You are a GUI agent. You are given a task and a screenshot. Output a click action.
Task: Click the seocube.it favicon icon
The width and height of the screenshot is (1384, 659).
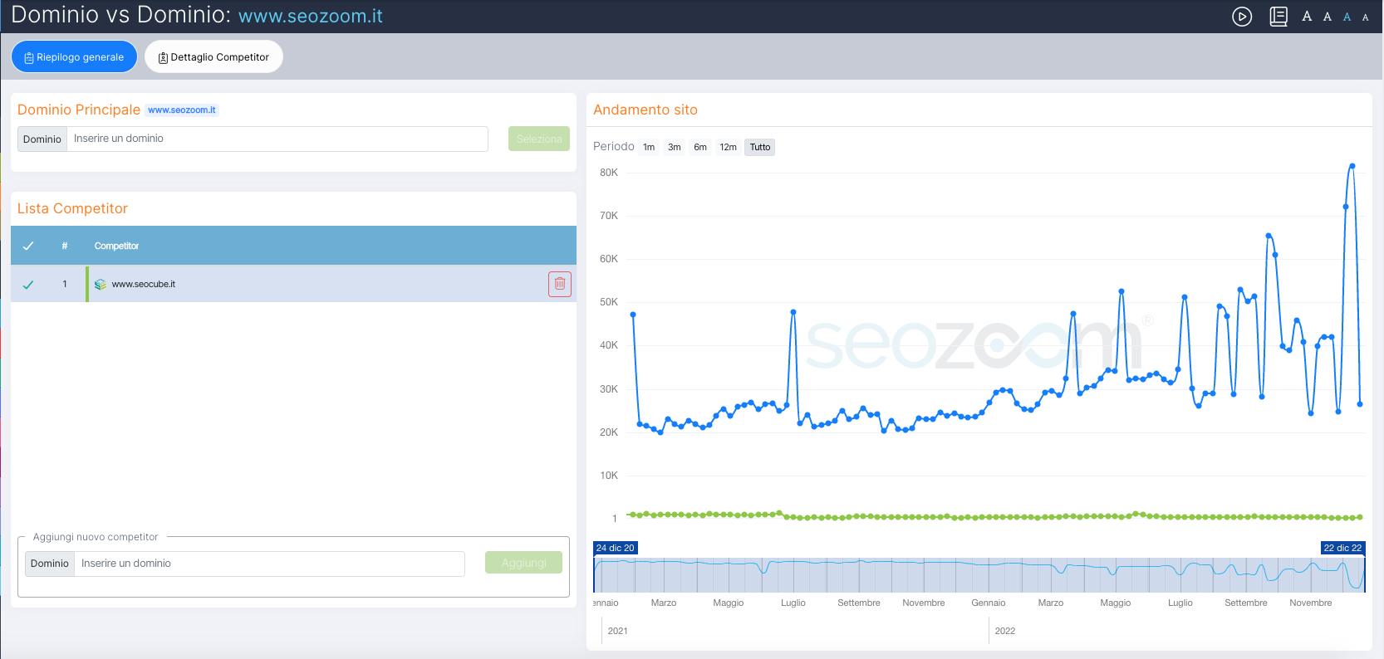pos(101,284)
